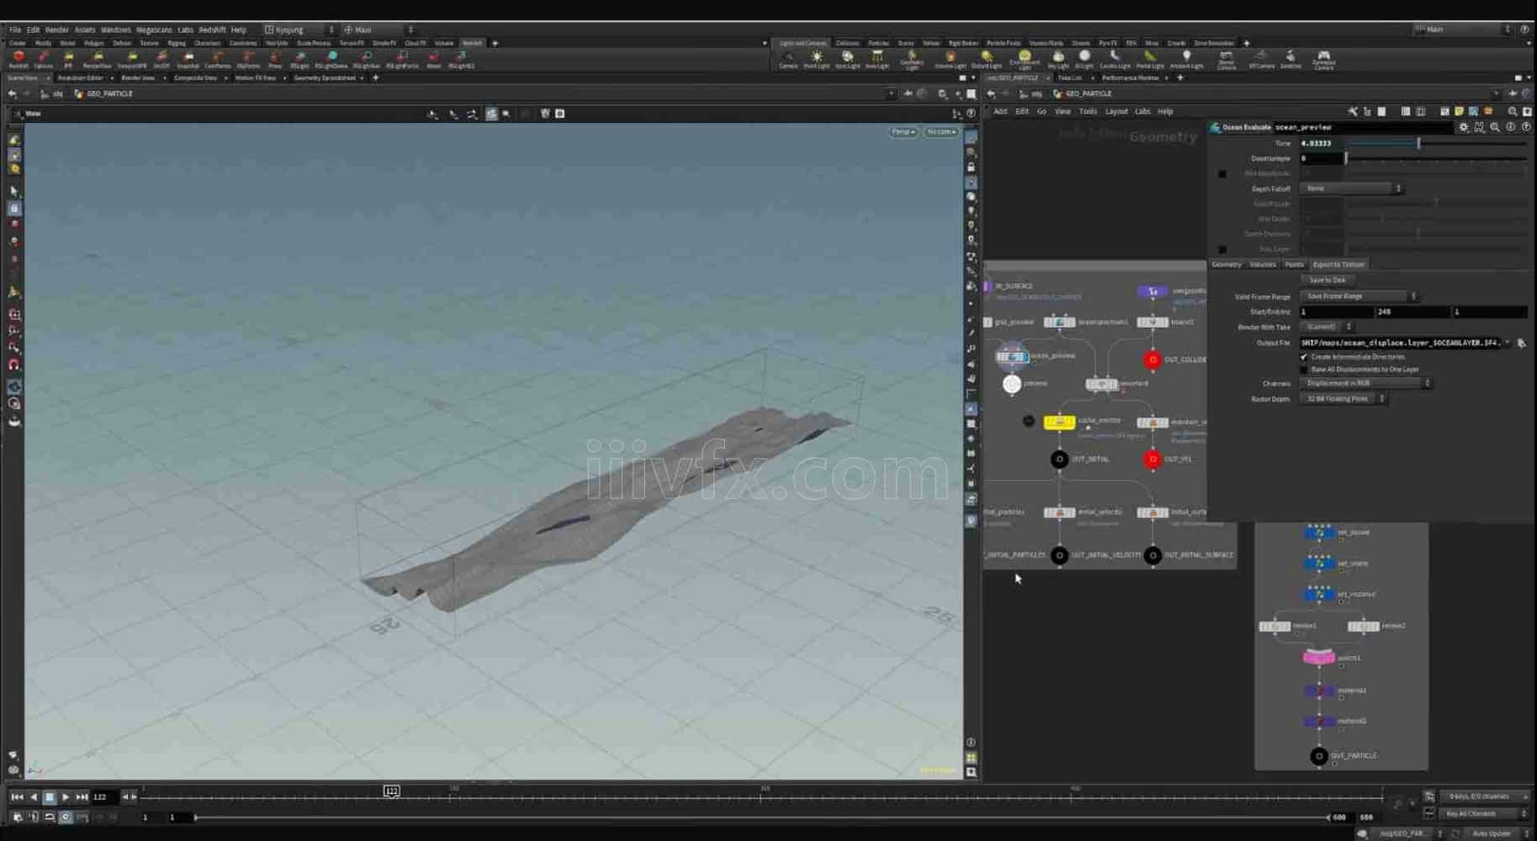The image size is (1537, 841).
Task: Open the File menu
Action: pyautogui.click(x=15, y=29)
